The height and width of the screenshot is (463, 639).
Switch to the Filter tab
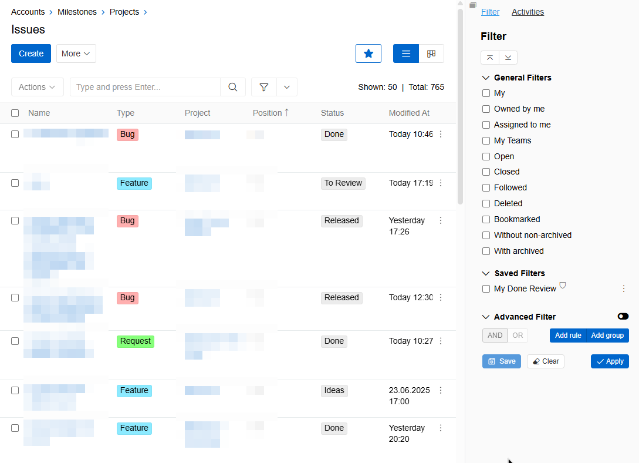(491, 12)
